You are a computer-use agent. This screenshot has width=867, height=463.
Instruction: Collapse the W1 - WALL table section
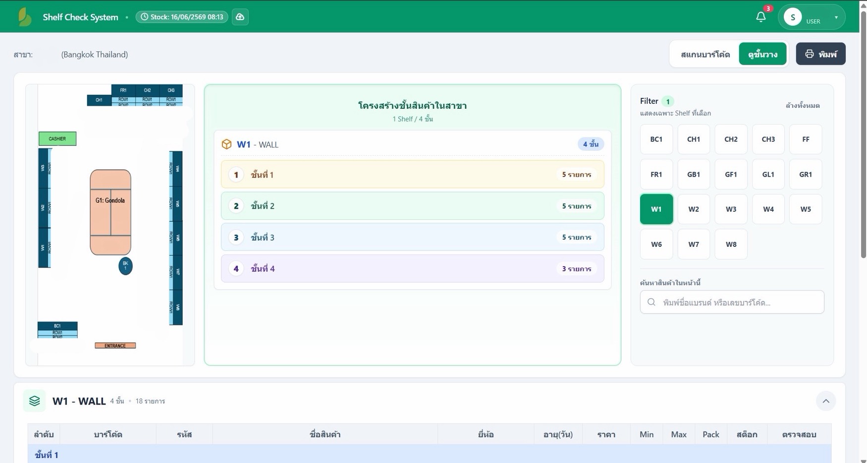point(826,401)
